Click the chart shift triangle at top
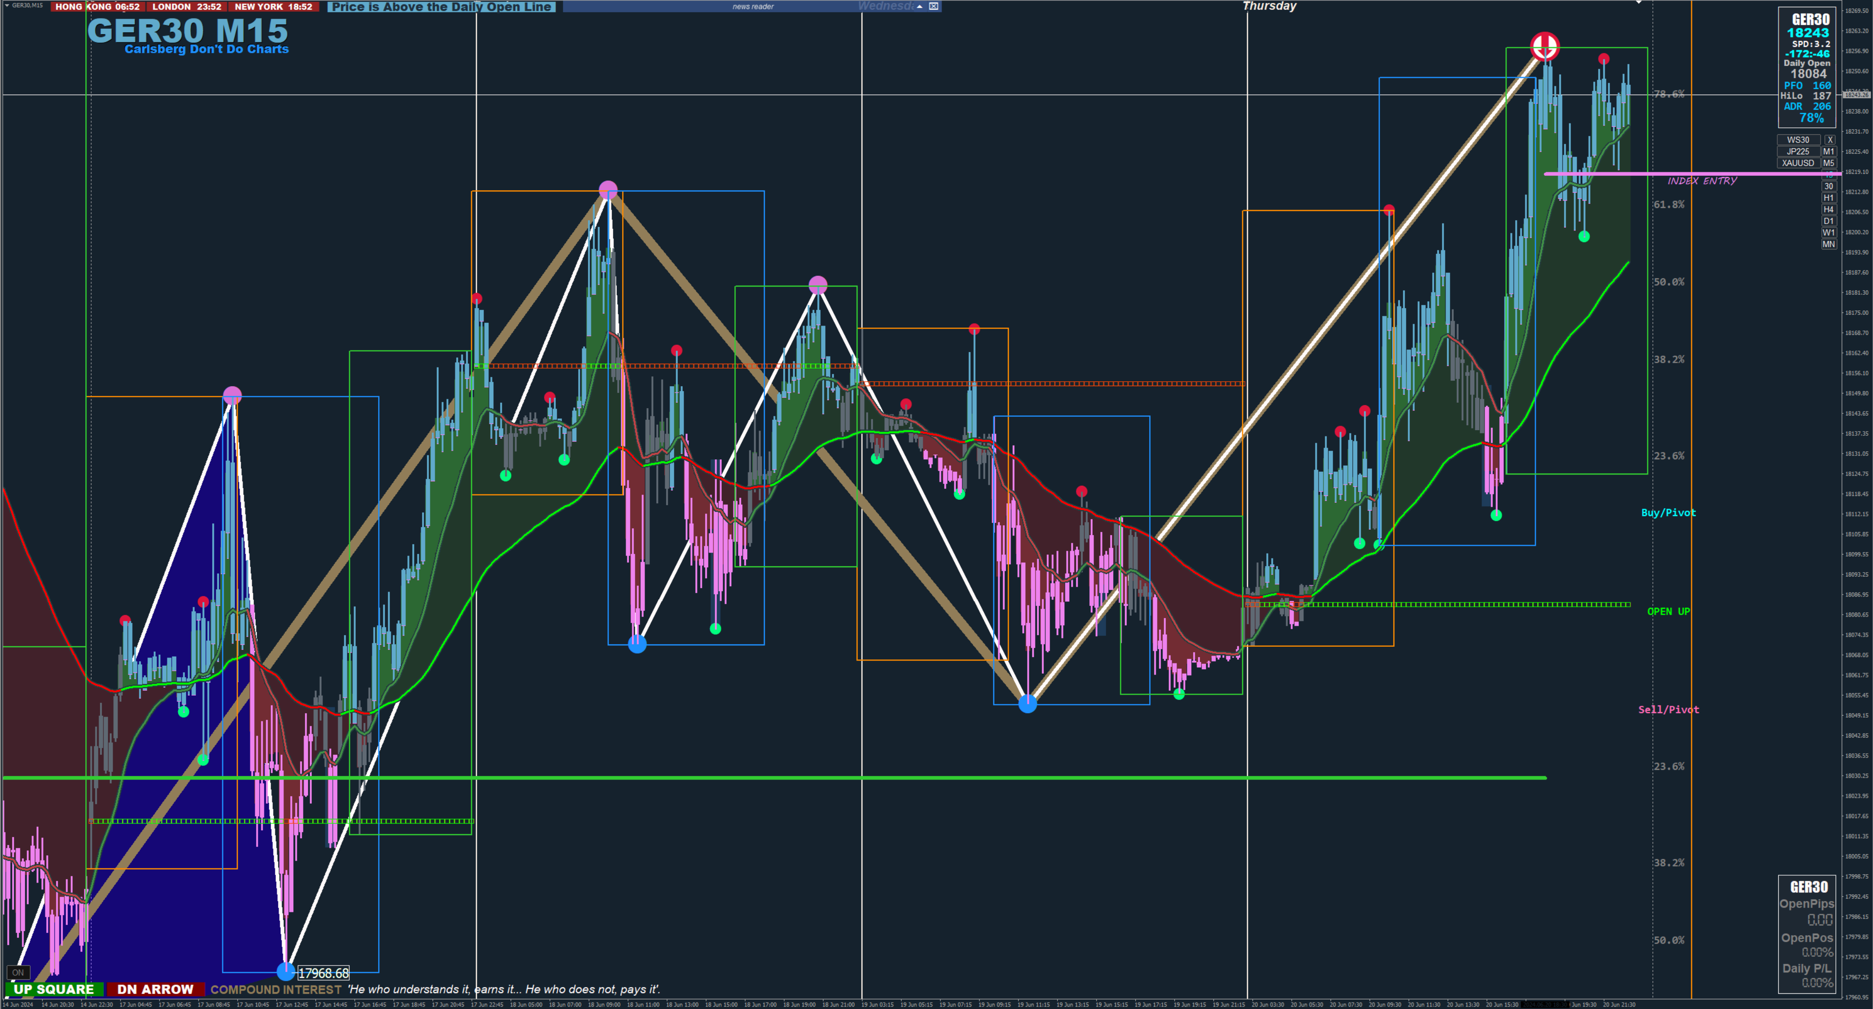This screenshot has width=1873, height=1009. pyautogui.click(x=1638, y=3)
